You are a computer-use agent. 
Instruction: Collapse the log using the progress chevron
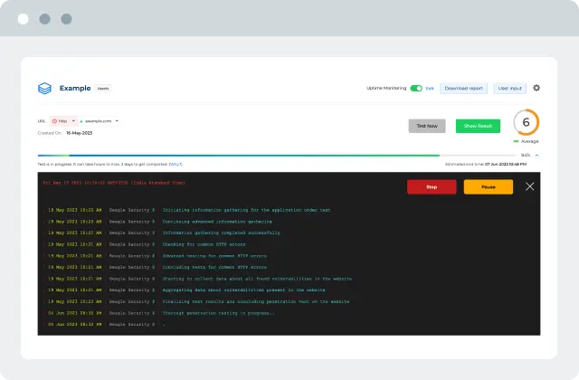[536, 156]
